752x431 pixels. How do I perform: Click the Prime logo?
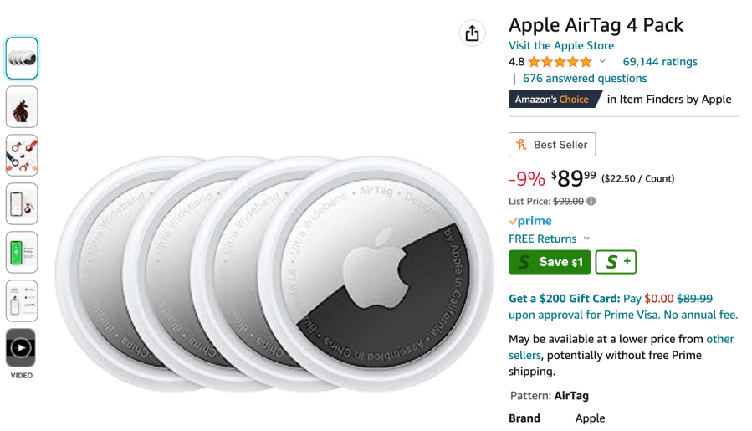point(530,221)
